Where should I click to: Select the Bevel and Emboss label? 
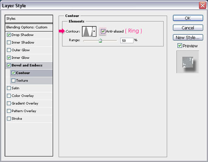click(x=27, y=65)
